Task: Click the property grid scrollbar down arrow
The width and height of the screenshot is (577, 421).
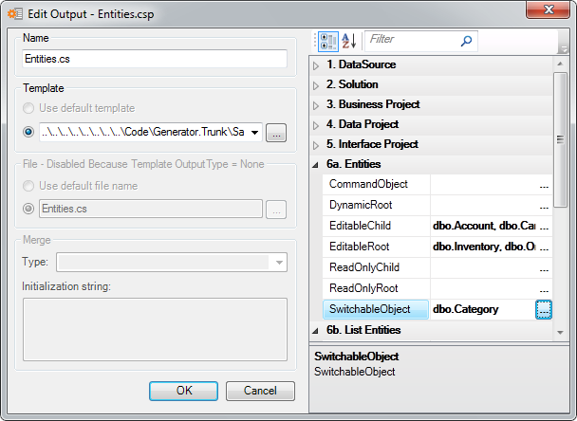Action: 560,333
